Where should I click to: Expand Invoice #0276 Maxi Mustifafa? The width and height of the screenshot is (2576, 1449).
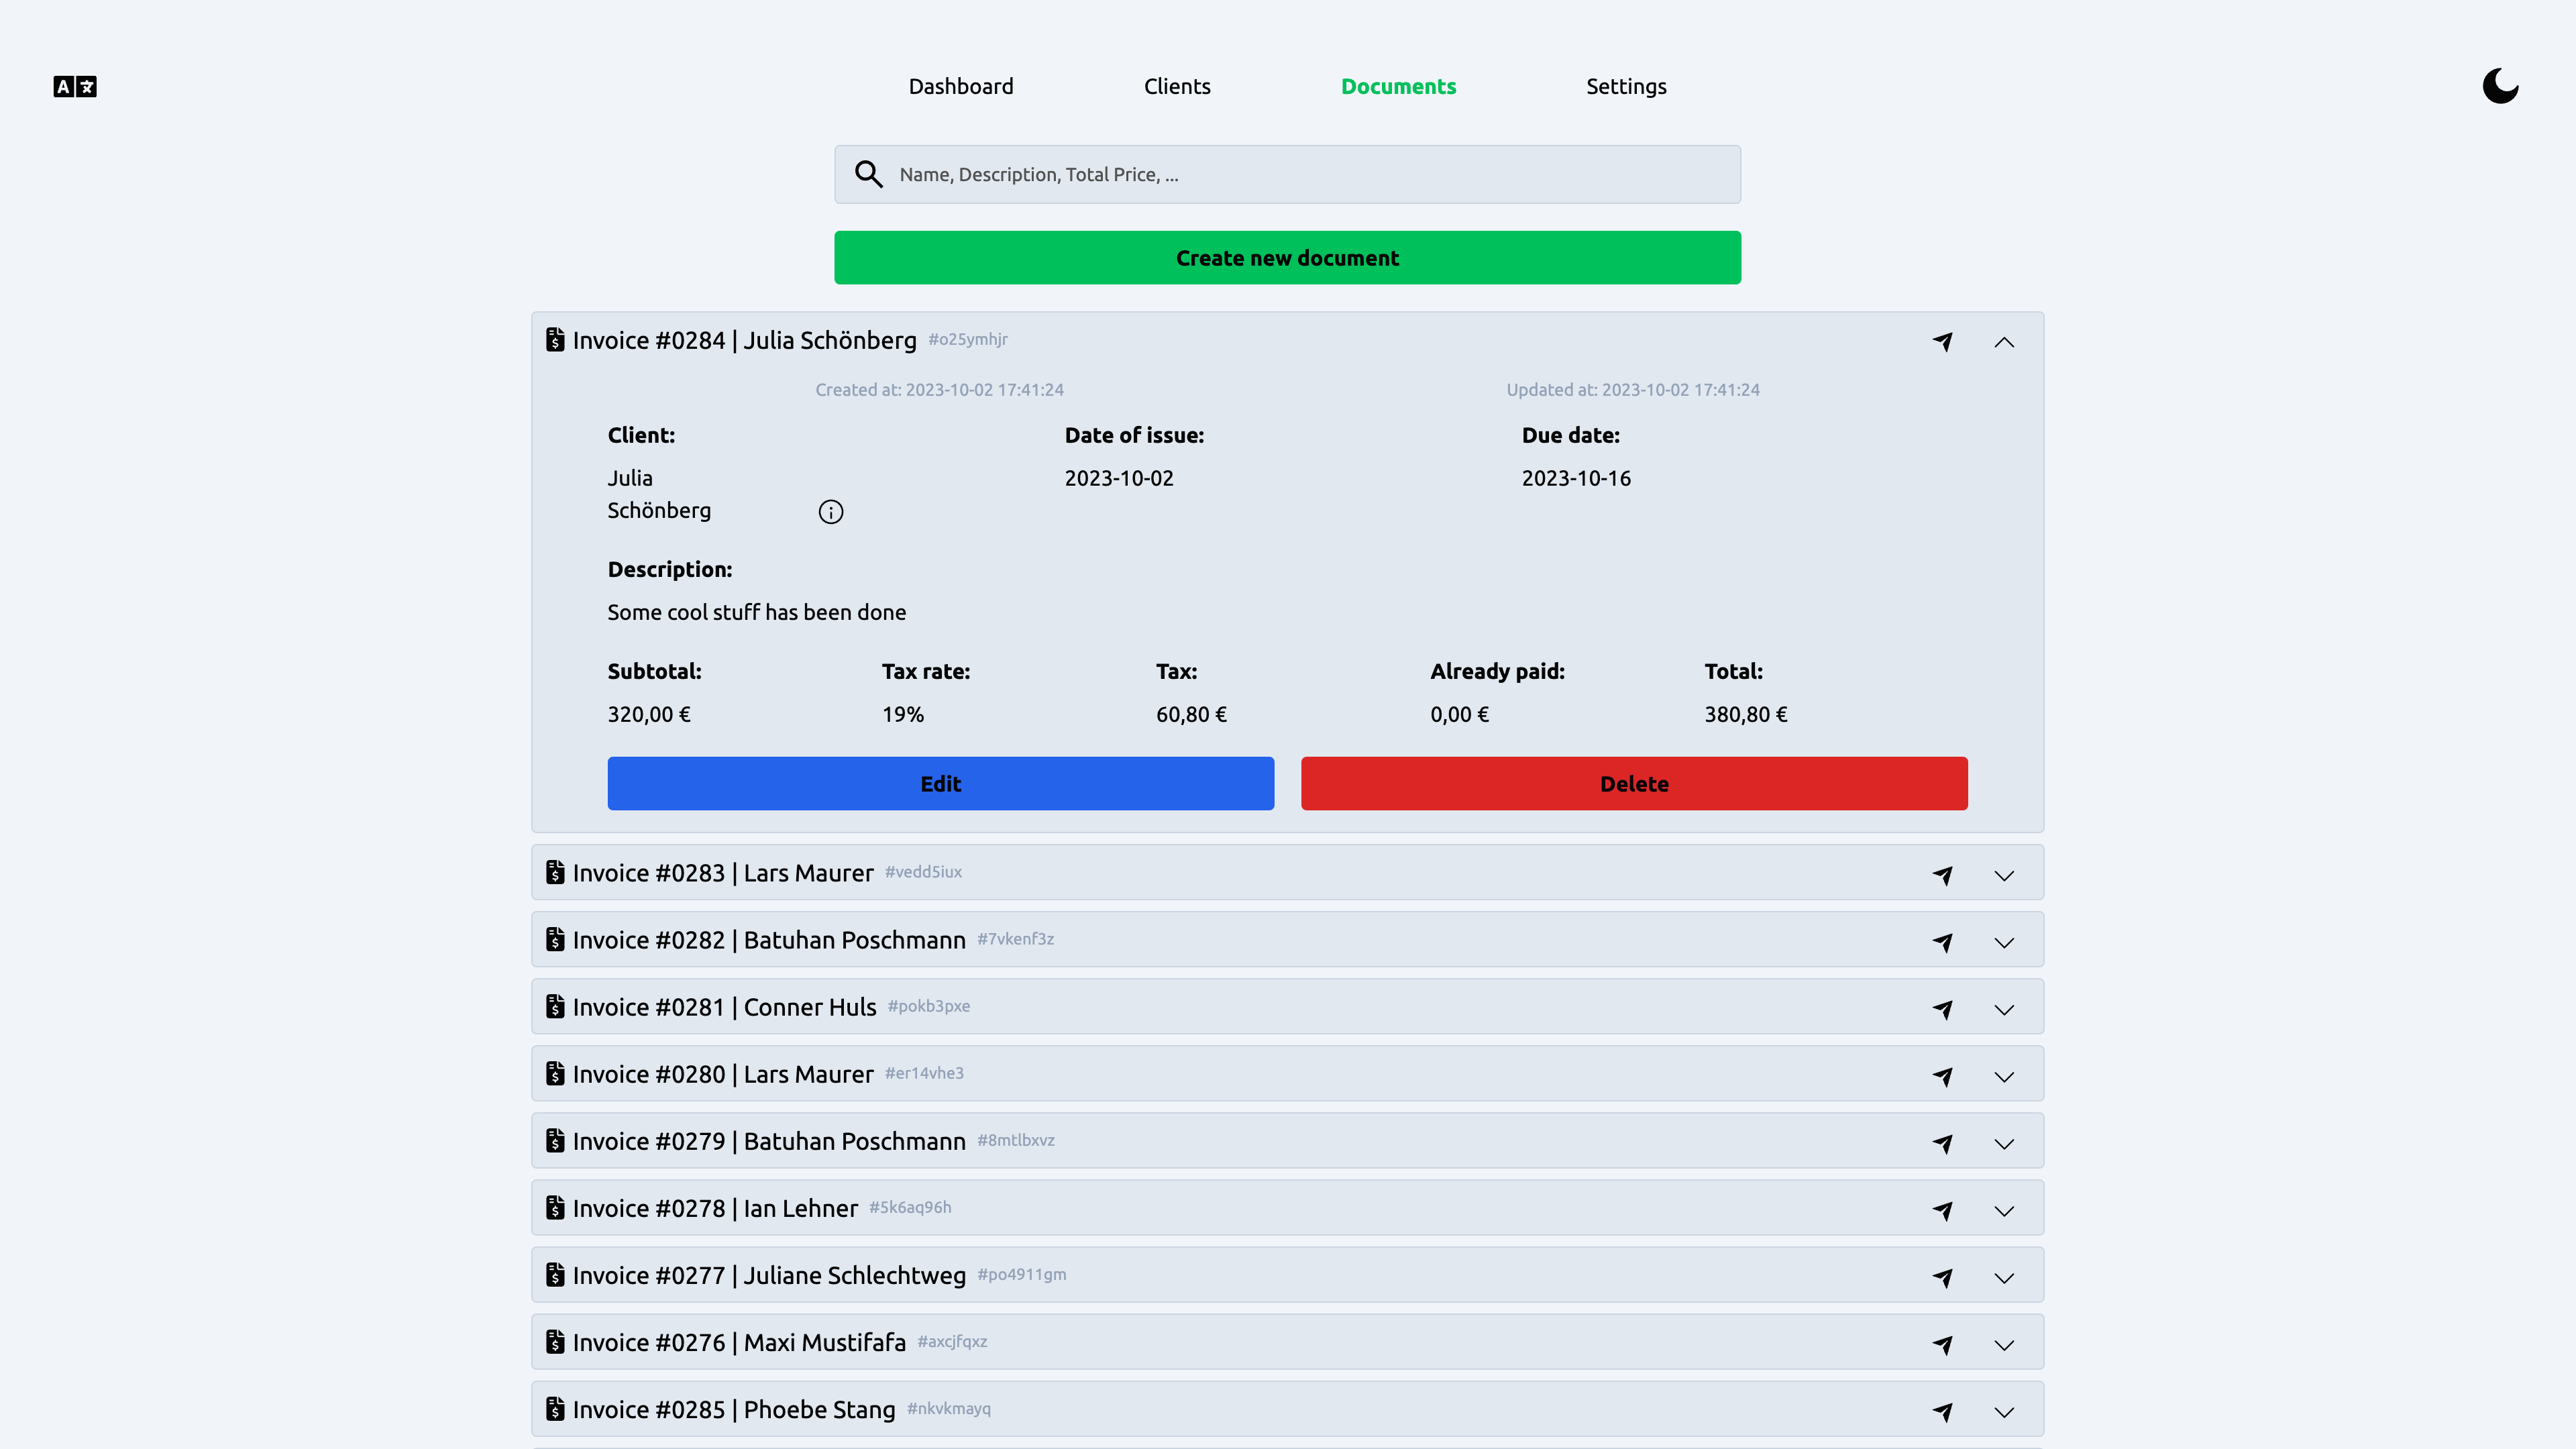click(2004, 1344)
